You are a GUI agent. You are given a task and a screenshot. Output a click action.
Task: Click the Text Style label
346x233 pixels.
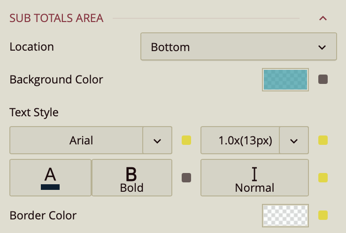34,113
